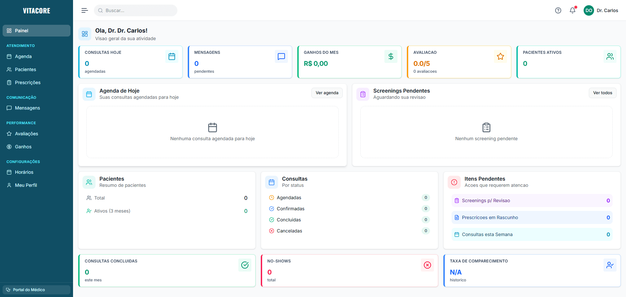Image resolution: width=626 pixels, height=297 pixels.
Task: Click inside the Buscar search field
Action: (x=136, y=10)
